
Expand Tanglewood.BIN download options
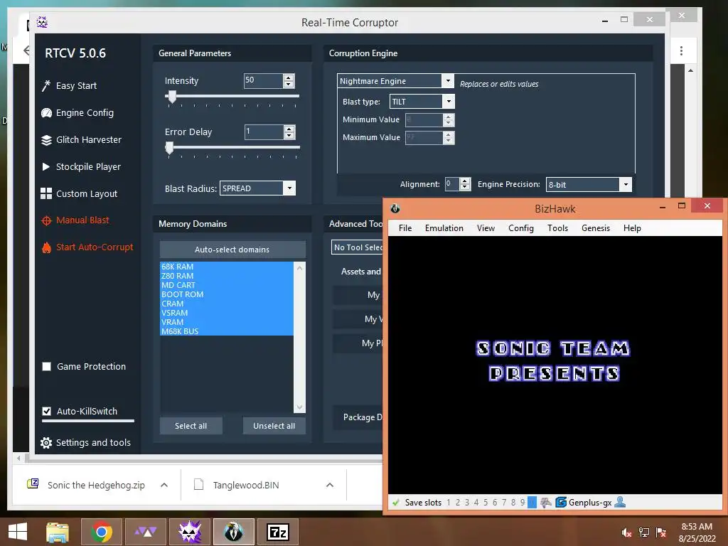click(330, 485)
